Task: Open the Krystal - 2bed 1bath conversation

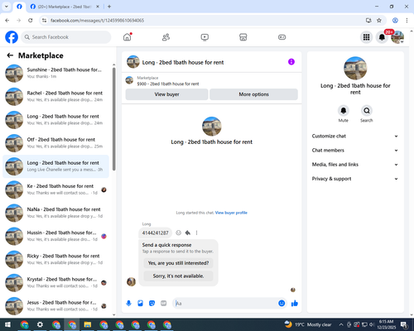Action: 56,282
